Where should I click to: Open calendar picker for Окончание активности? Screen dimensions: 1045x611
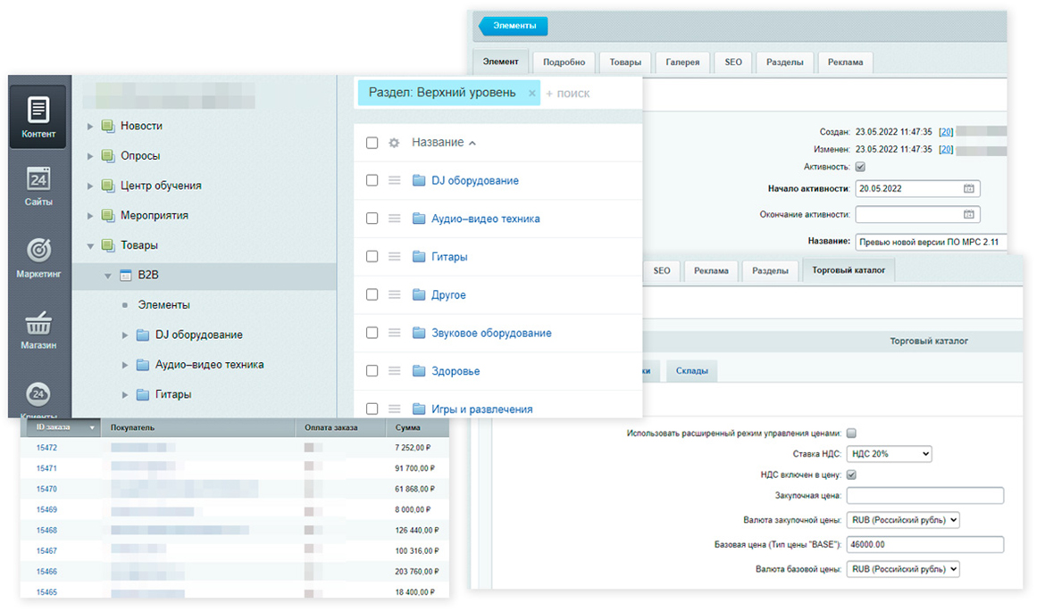pos(968,215)
